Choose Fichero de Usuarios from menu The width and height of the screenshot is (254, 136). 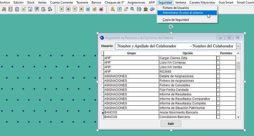tap(176, 8)
